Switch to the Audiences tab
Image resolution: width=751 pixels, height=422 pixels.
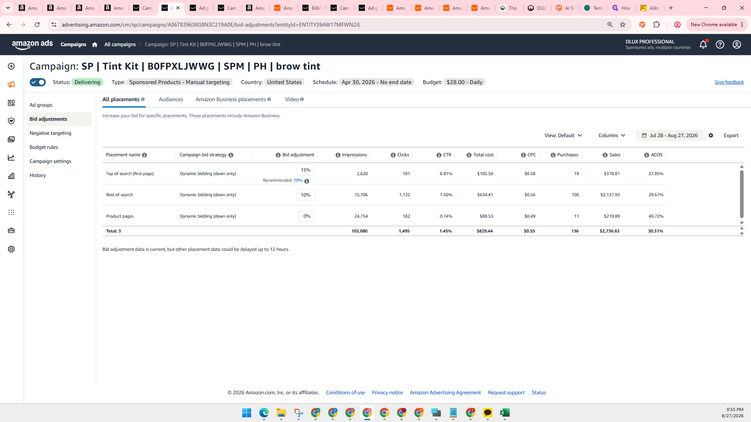(171, 99)
